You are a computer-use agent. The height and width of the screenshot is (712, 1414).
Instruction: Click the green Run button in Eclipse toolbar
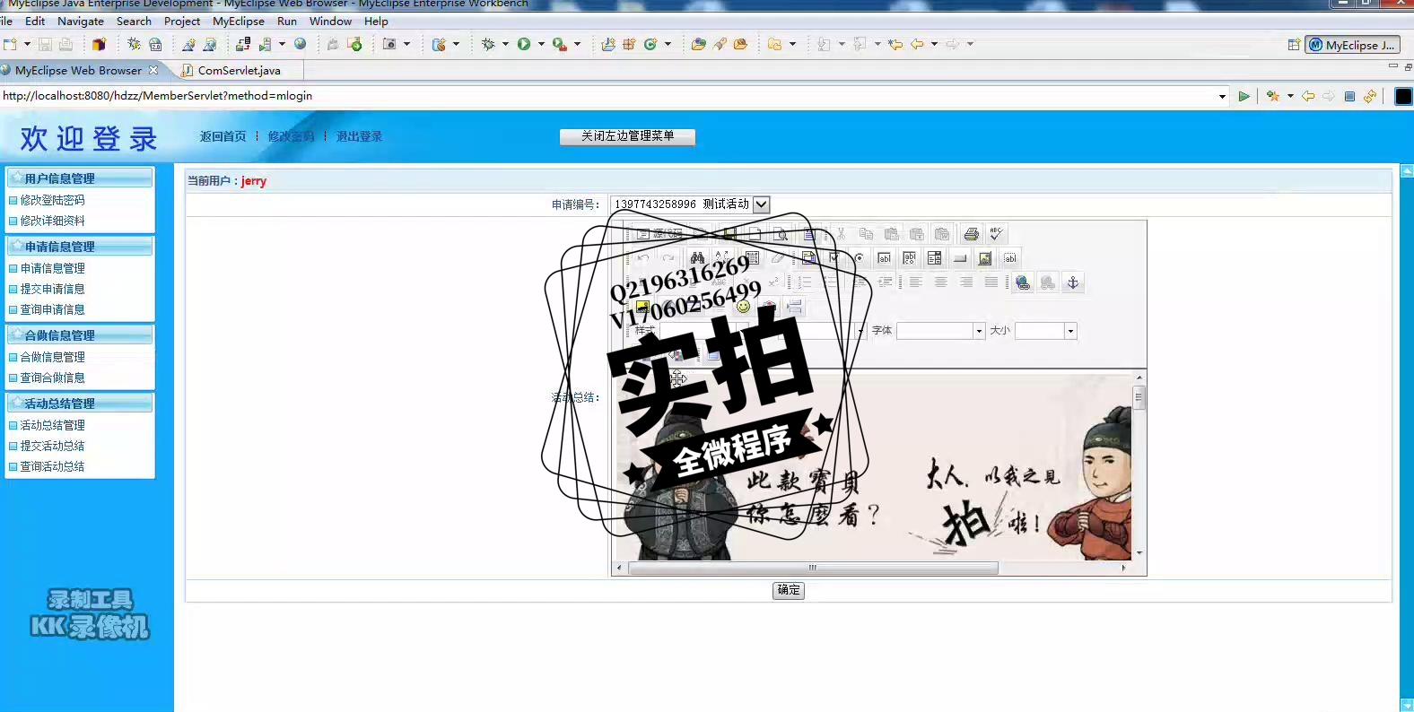click(524, 44)
